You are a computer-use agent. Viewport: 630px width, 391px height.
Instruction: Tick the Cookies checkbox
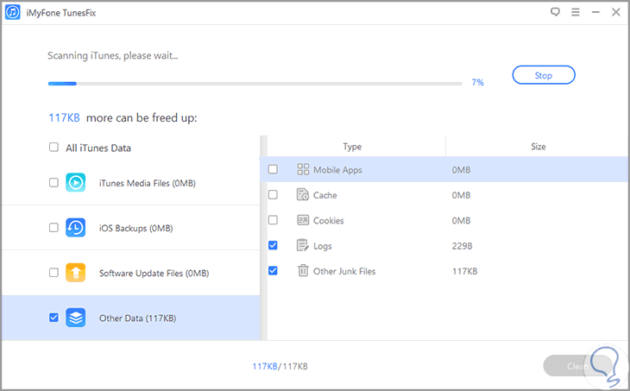(273, 220)
